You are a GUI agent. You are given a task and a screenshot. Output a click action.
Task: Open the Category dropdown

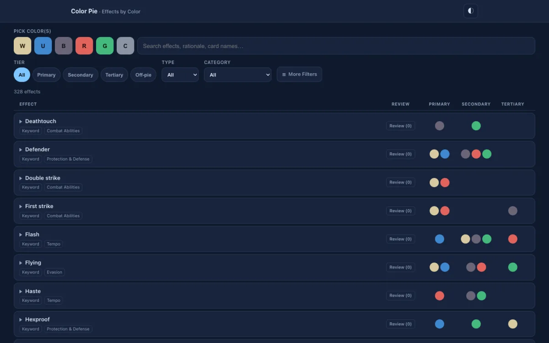tap(237, 75)
